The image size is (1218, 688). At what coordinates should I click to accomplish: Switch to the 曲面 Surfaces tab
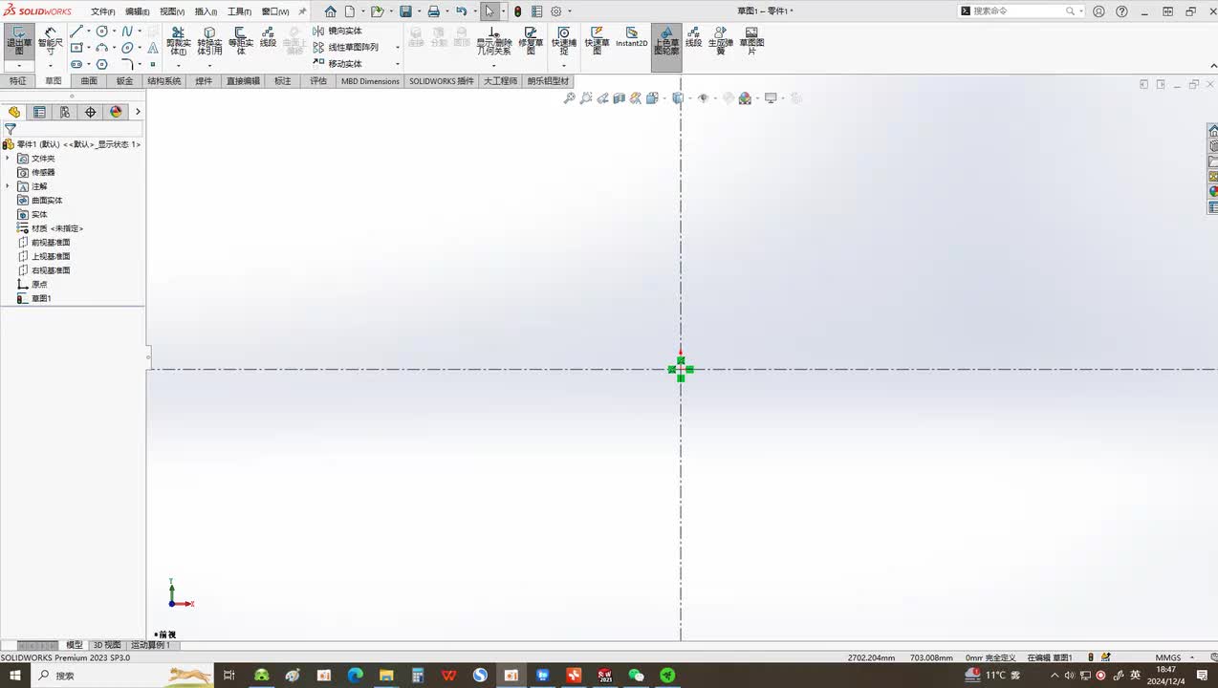point(89,81)
